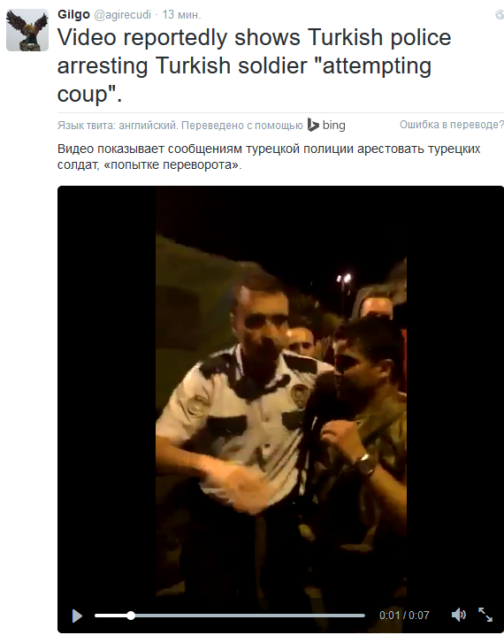Open the tweet via the '13 мин.' timestamp

(181, 14)
